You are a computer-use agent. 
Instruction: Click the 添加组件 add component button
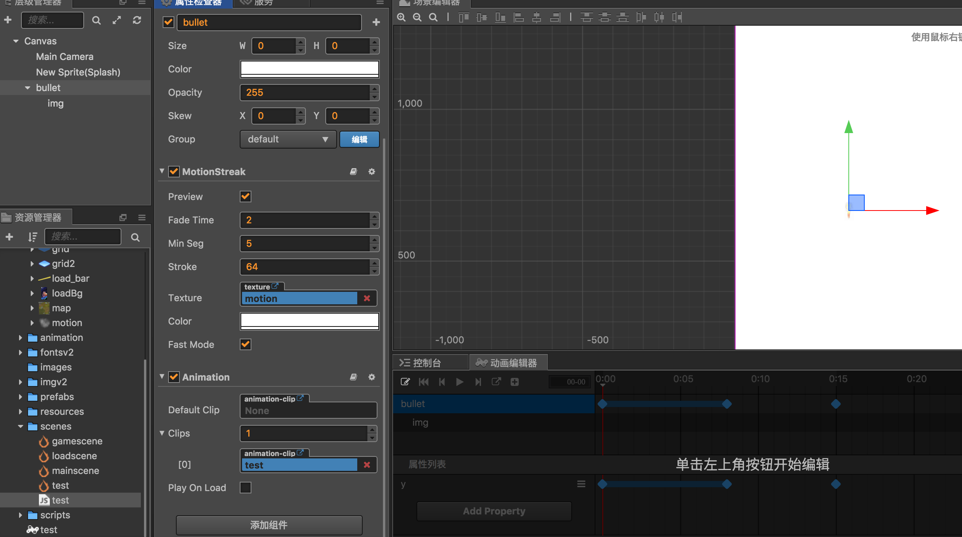[x=269, y=525]
